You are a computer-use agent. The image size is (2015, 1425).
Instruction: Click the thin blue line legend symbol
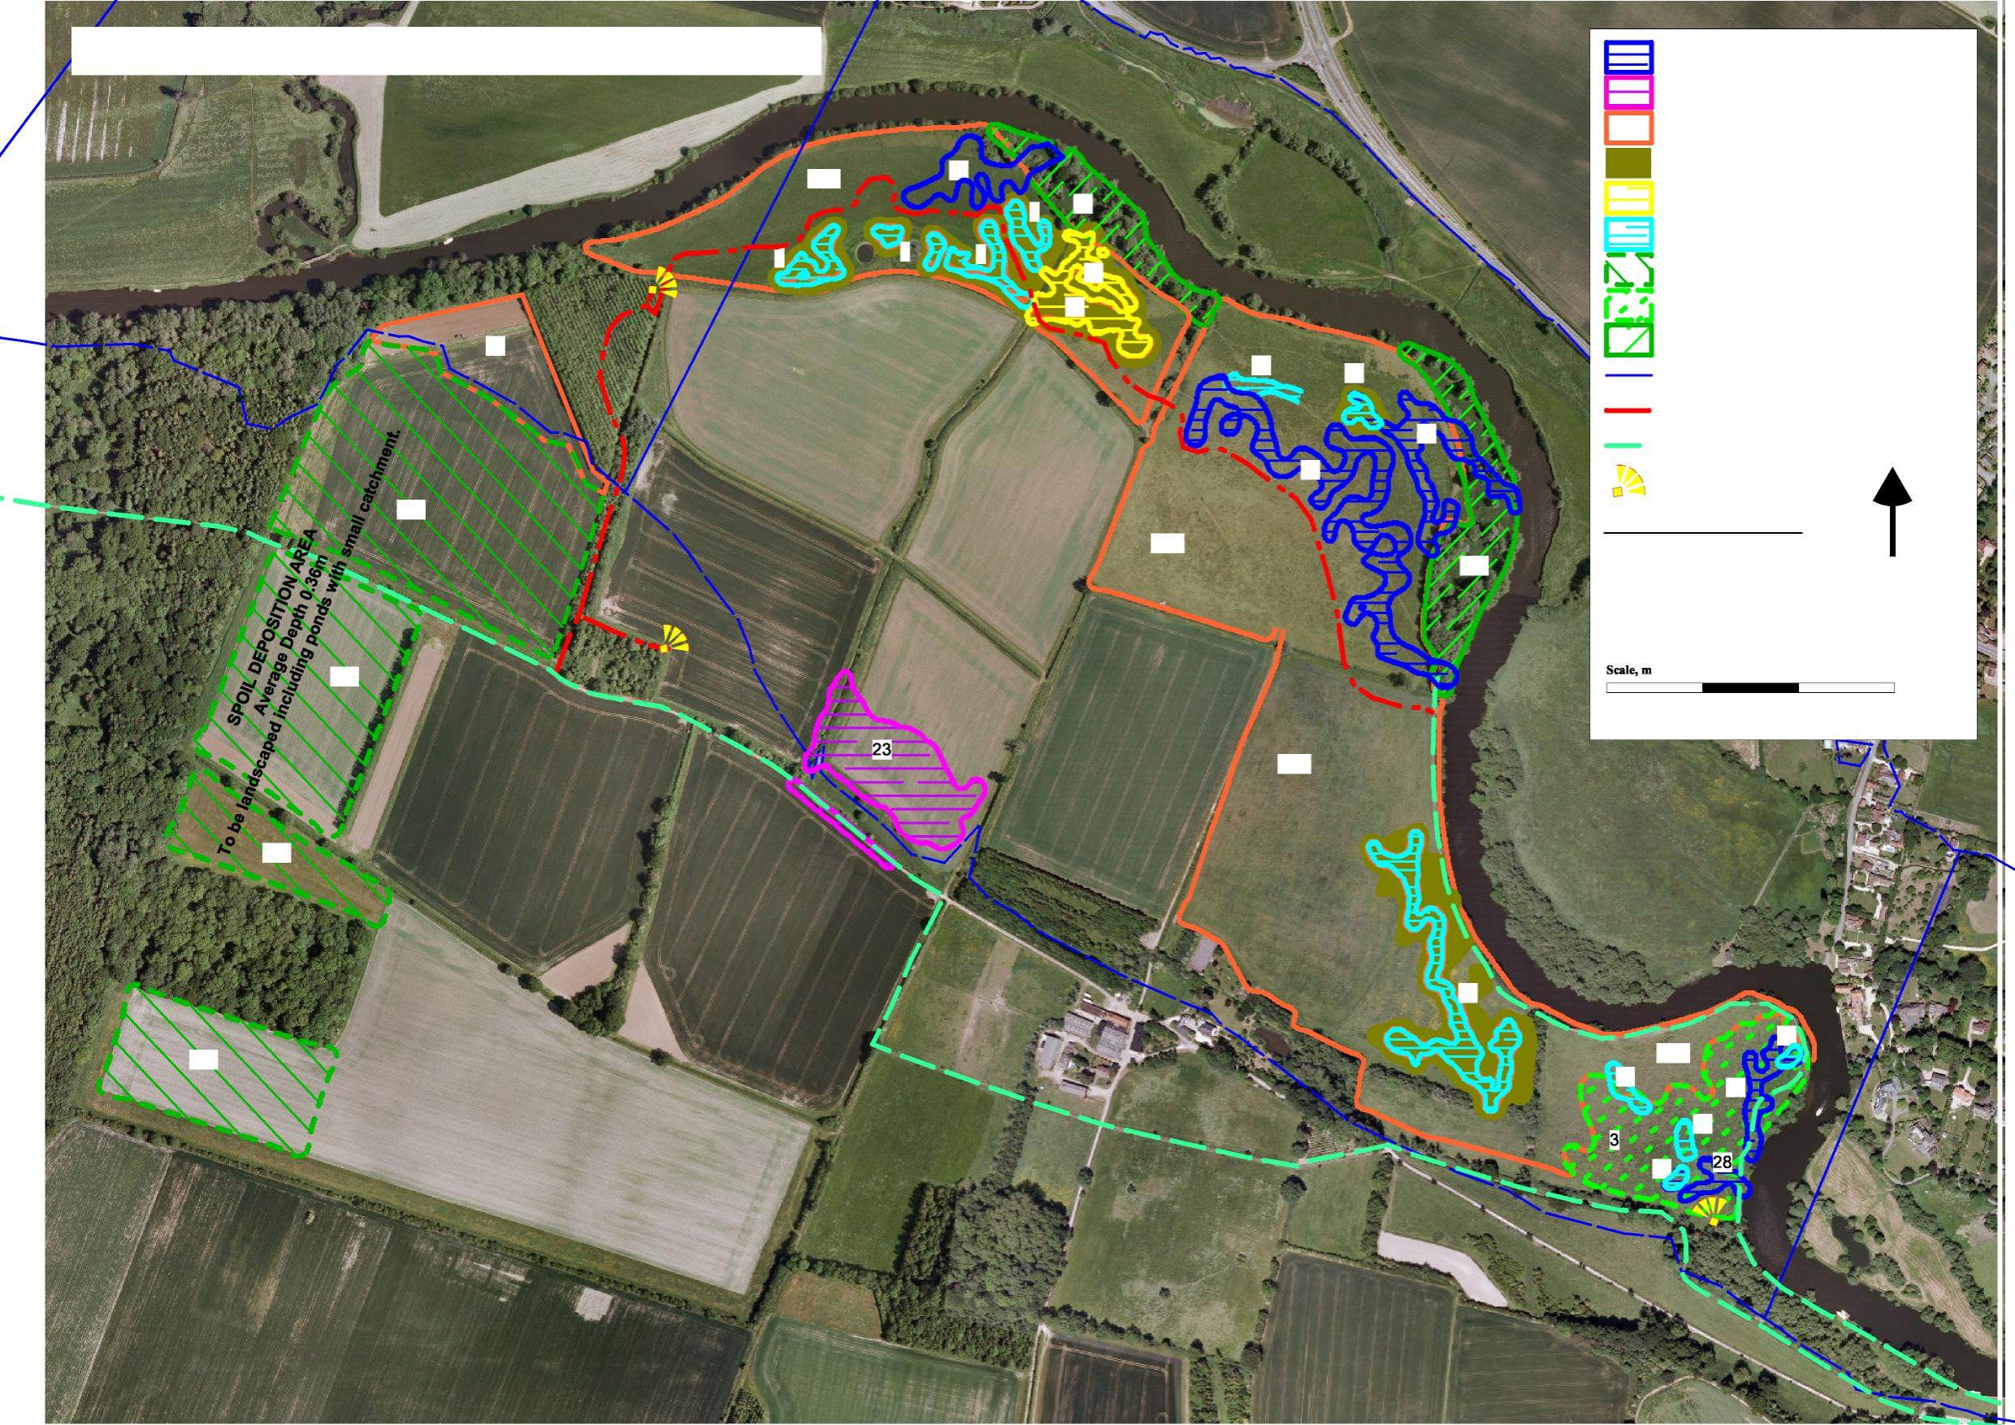tap(1629, 375)
